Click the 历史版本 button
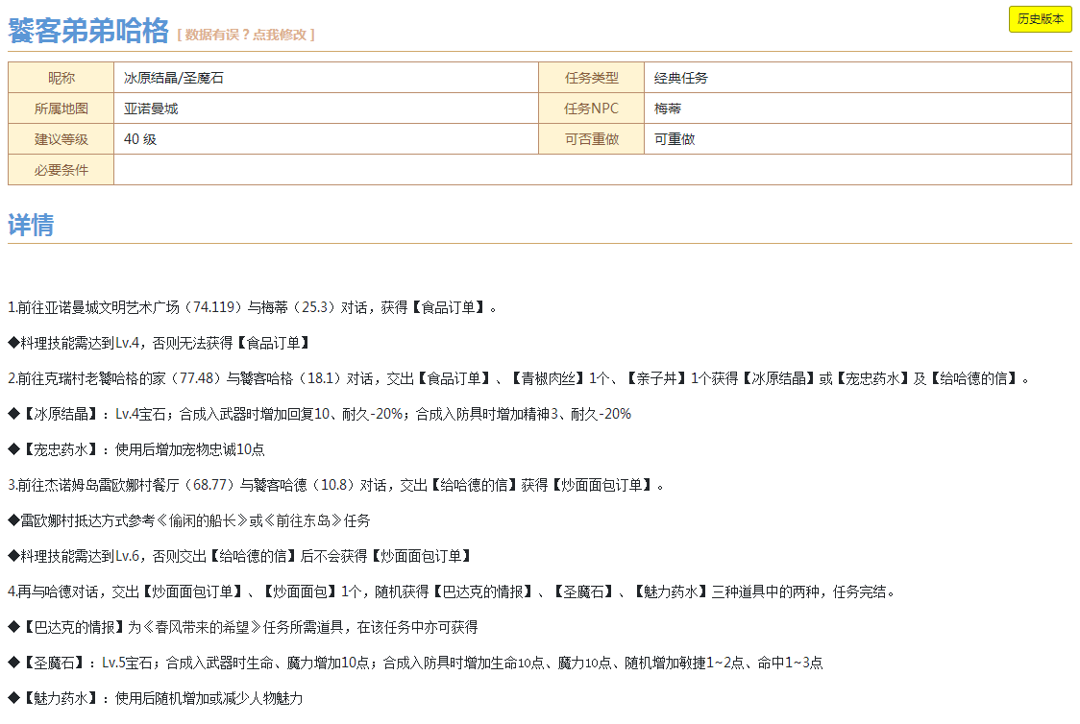 pyautogui.click(x=1040, y=19)
